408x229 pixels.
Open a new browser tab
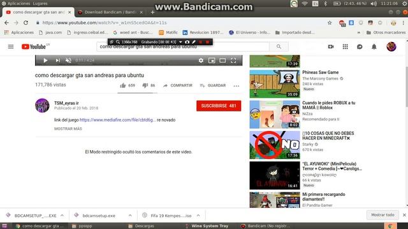pos(152,12)
